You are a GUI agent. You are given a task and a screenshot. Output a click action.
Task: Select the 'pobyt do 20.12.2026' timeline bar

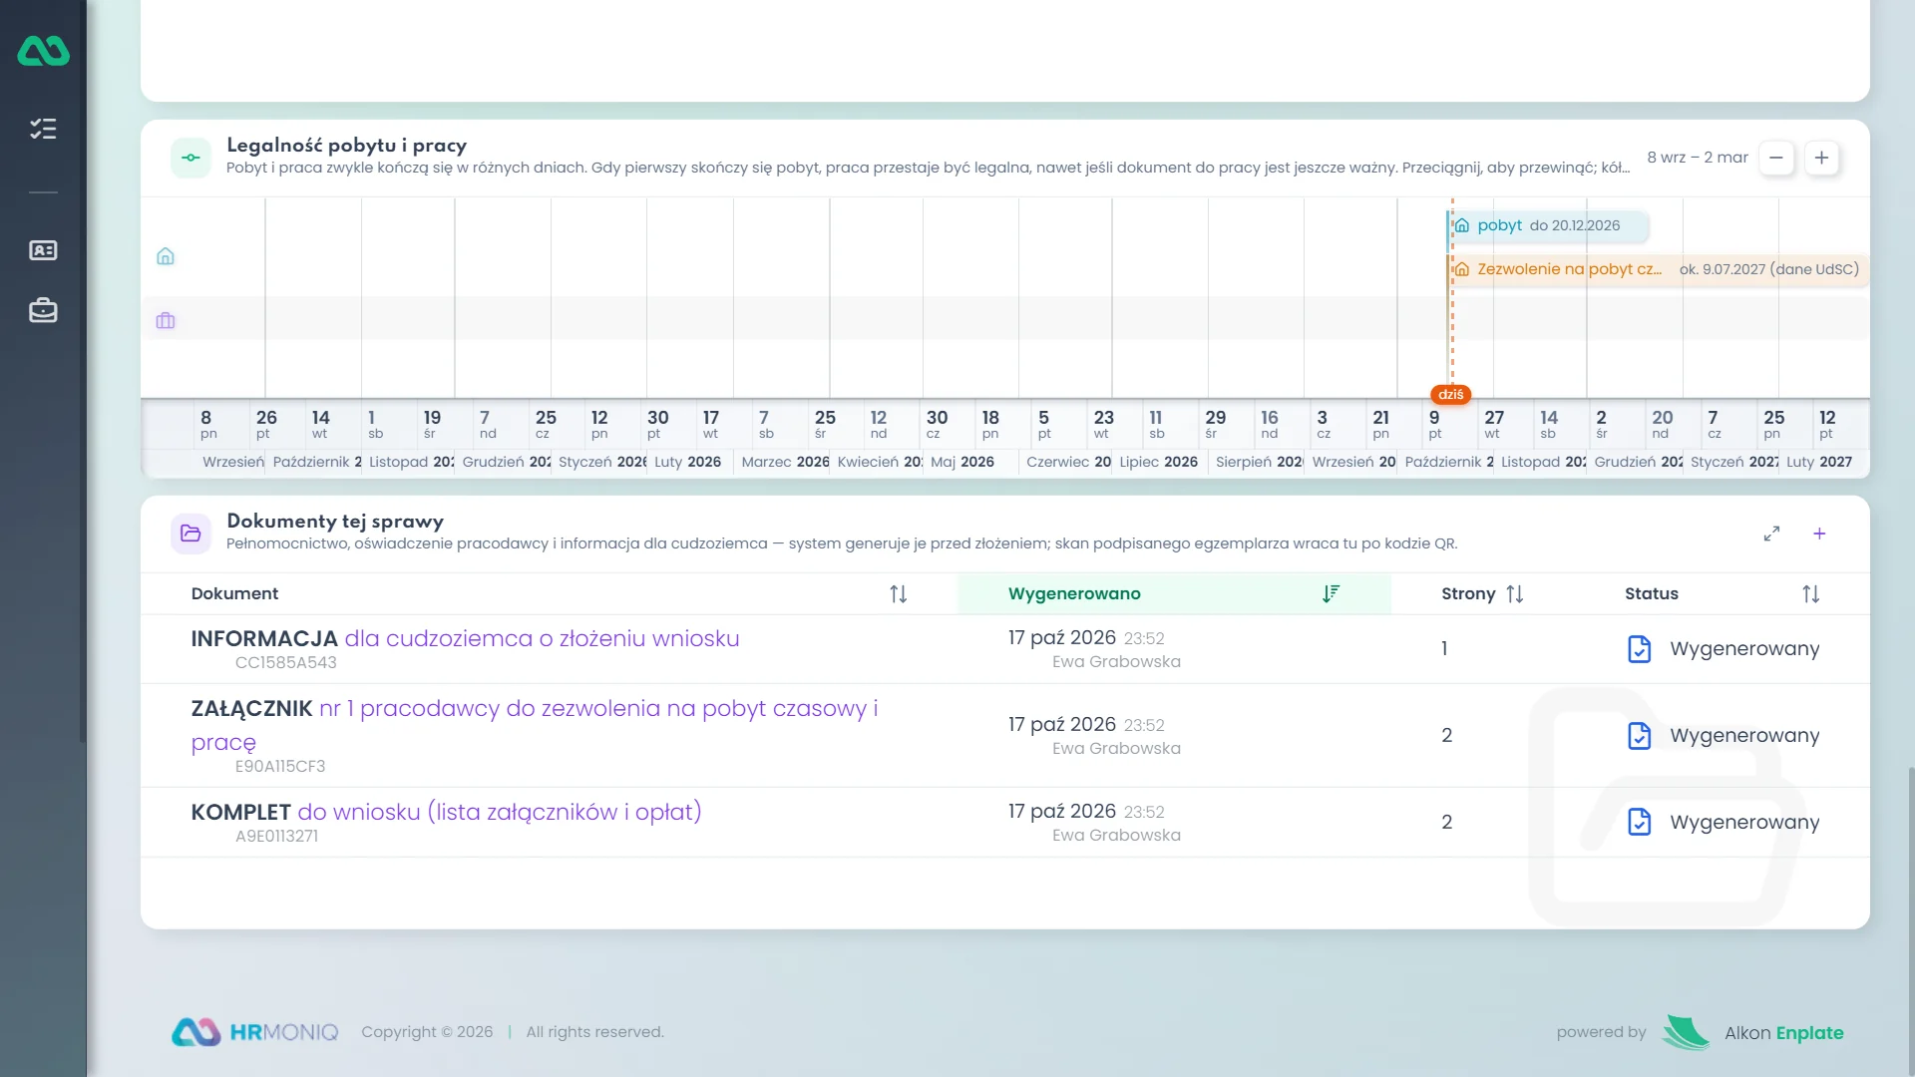coord(1547,225)
